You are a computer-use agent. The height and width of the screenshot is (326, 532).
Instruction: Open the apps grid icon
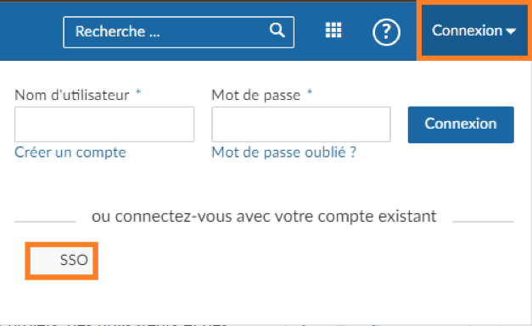[333, 30]
